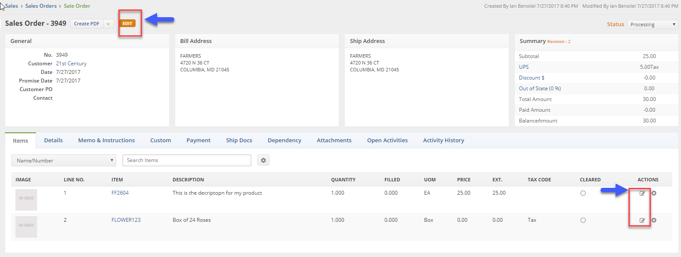Toggle Cleared radio for FLOWER123 line
Viewport: 681px width, 257px height.
[x=583, y=220]
